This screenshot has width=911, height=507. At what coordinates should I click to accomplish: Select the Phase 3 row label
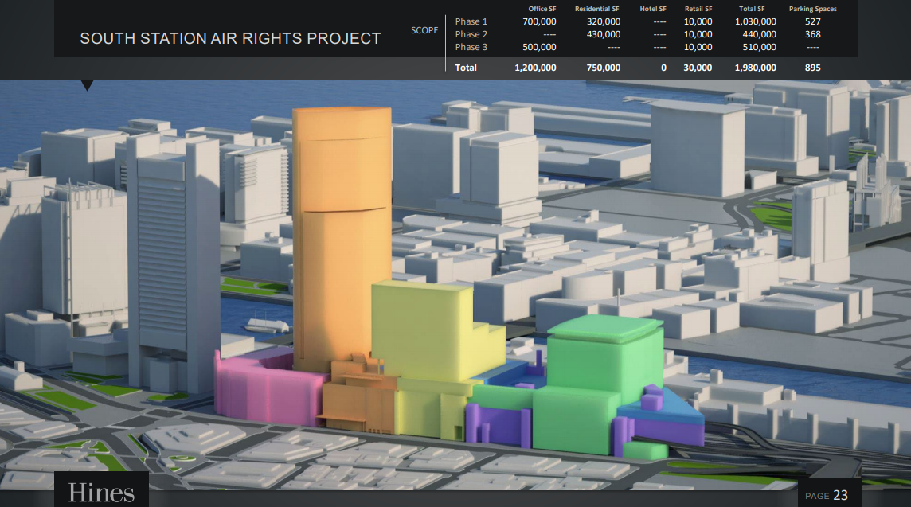tap(471, 47)
